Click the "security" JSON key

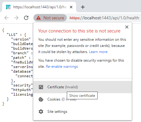22,85
